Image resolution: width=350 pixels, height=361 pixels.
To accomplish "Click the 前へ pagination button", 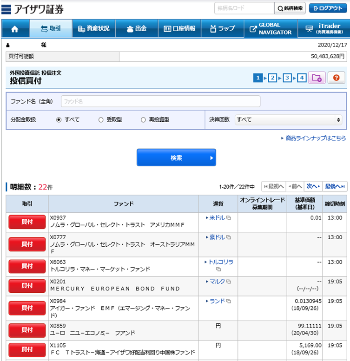I will point(295,186).
